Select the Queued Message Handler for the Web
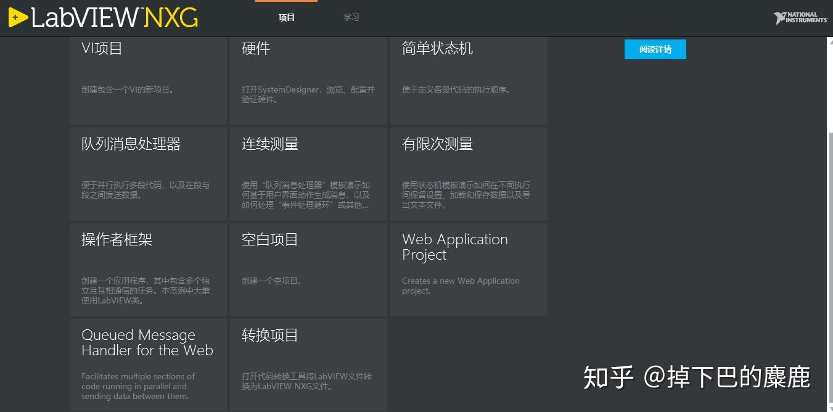The width and height of the screenshot is (833, 412). coord(148,364)
